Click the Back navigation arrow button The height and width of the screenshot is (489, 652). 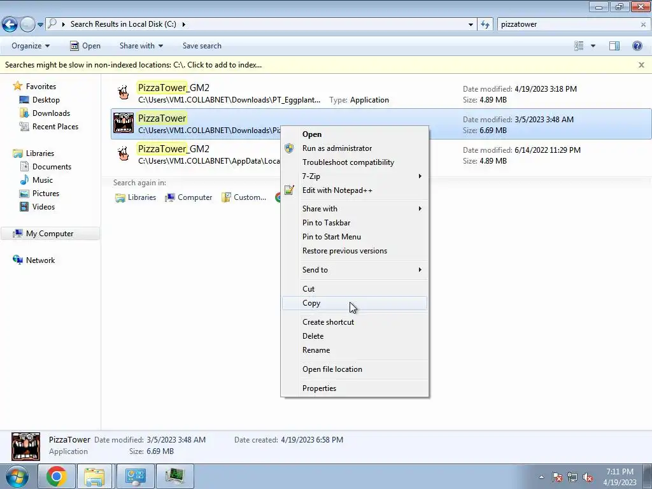[x=10, y=24]
